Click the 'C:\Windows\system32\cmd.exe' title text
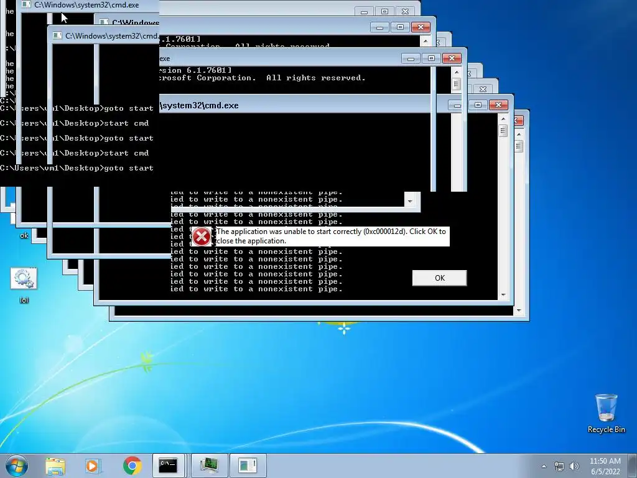Screen dimensions: 637x478 click(x=86, y=5)
